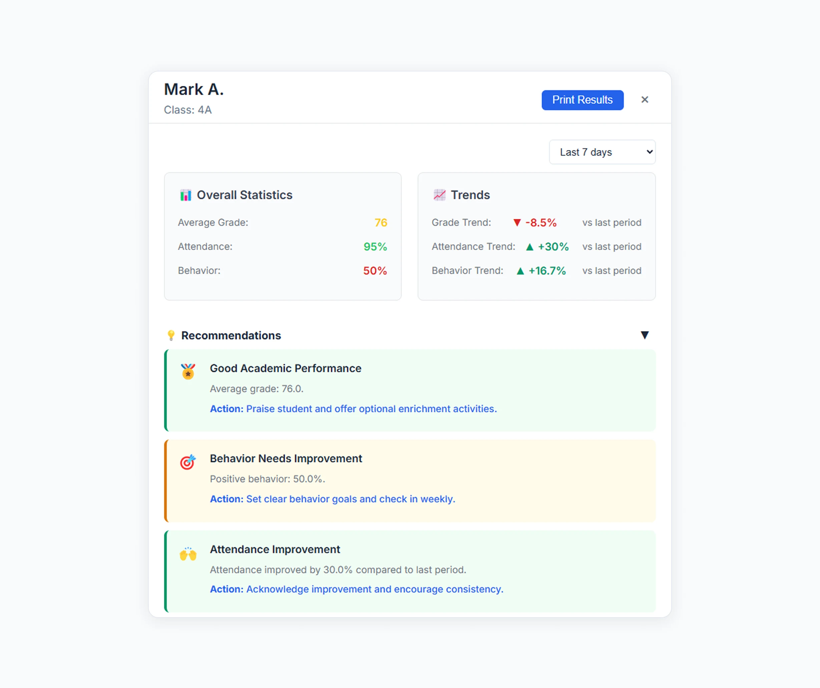Click the Print Results button
The width and height of the screenshot is (820, 688).
[x=582, y=100]
